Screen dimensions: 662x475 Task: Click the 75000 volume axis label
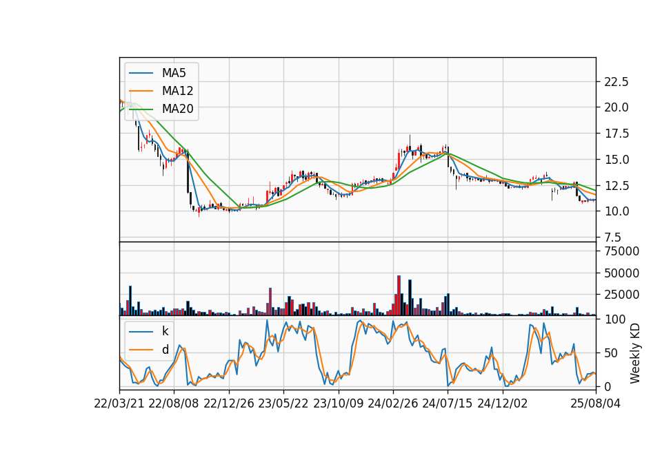pos(622,251)
